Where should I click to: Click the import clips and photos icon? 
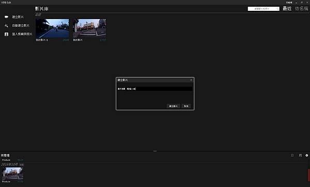click(x=6, y=34)
